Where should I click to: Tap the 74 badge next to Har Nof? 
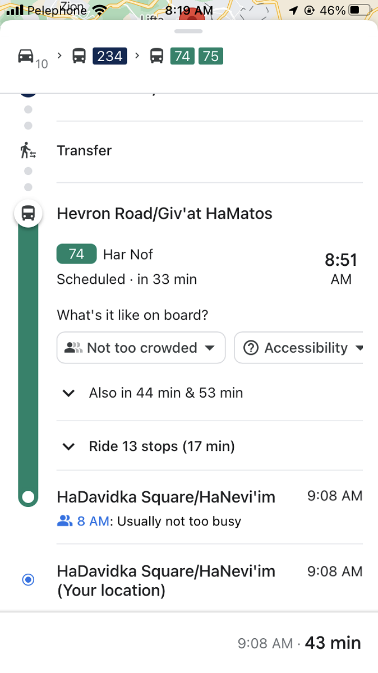coord(76,254)
